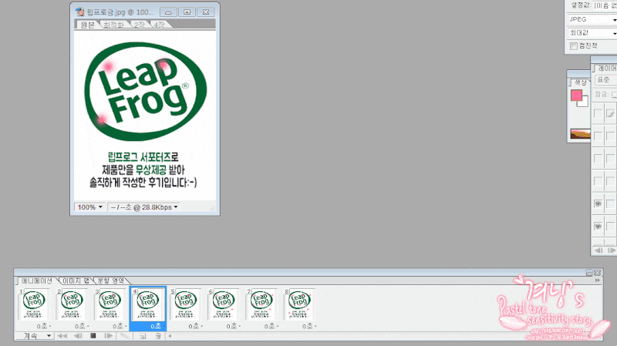The height and width of the screenshot is (346, 617).
Task: Delete the selected animation frame
Action: (158, 336)
